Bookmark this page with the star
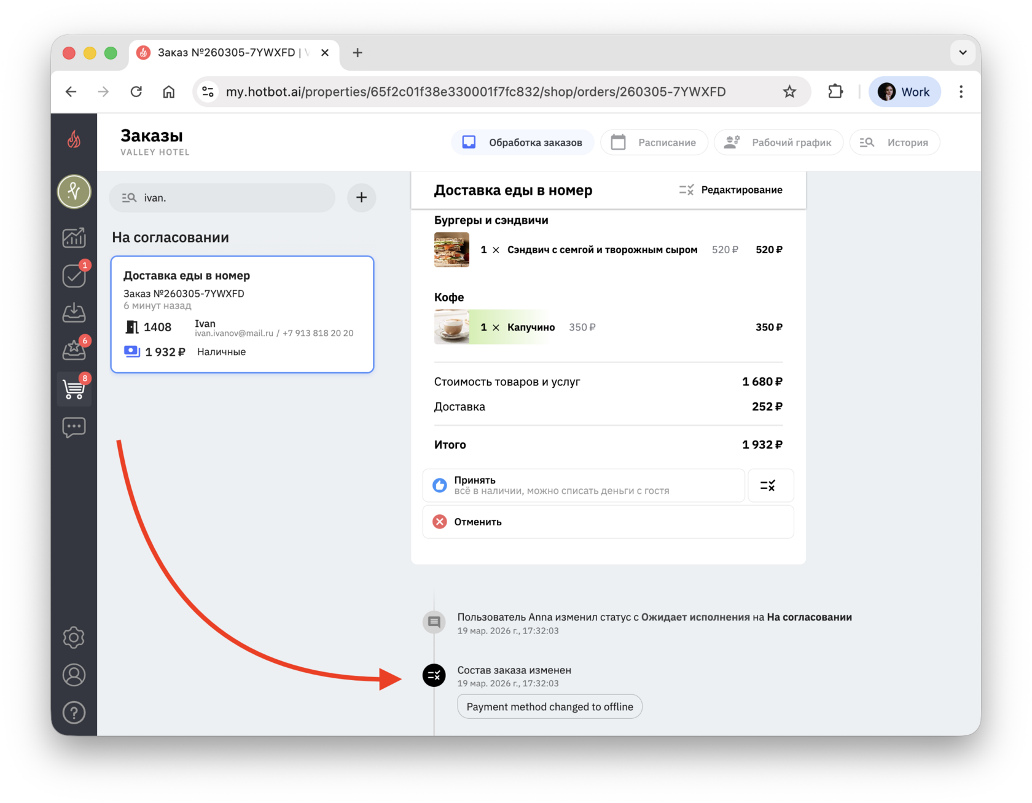The height and width of the screenshot is (803, 1032). [789, 92]
